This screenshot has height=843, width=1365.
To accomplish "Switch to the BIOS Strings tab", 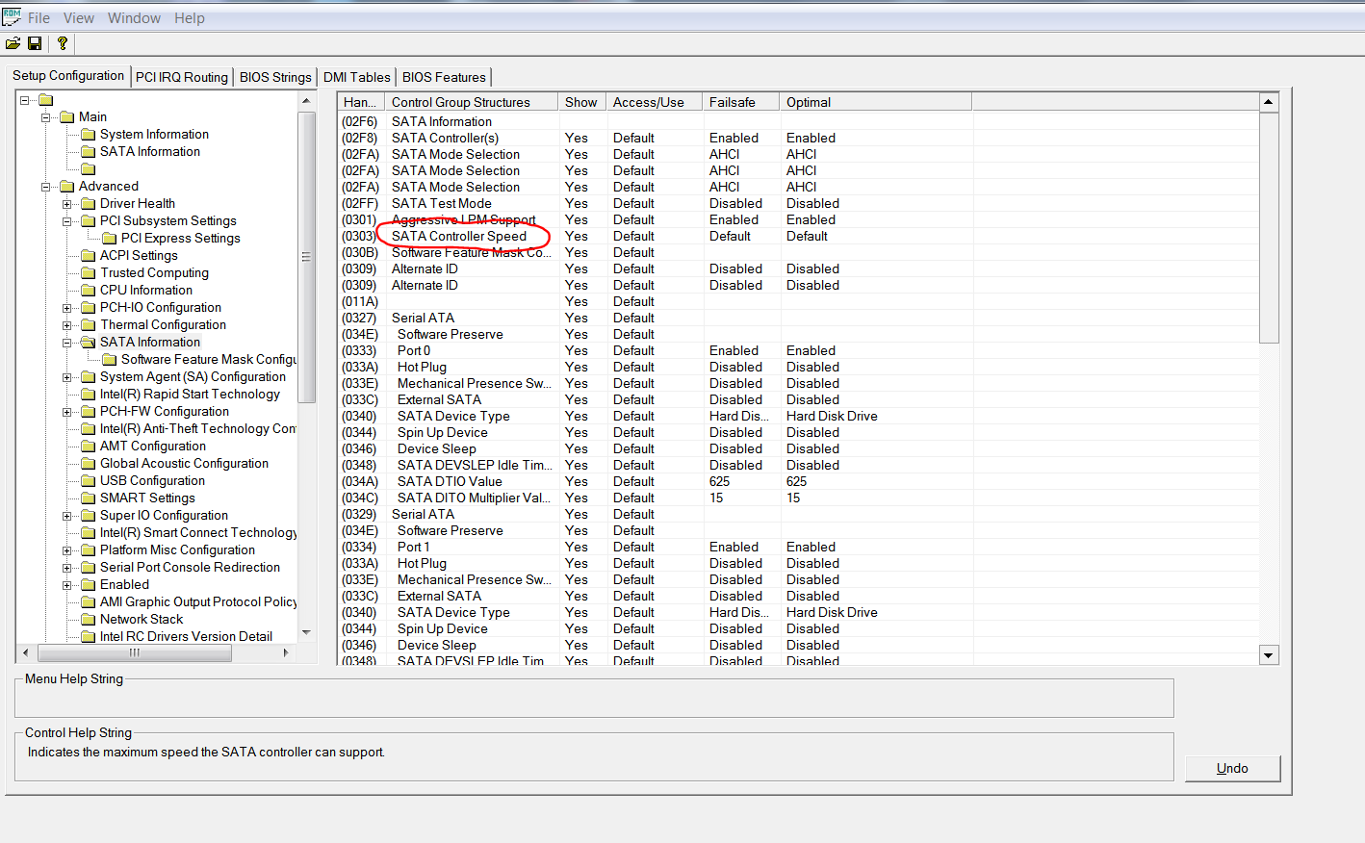I will pyautogui.click(x=275, y=77).
